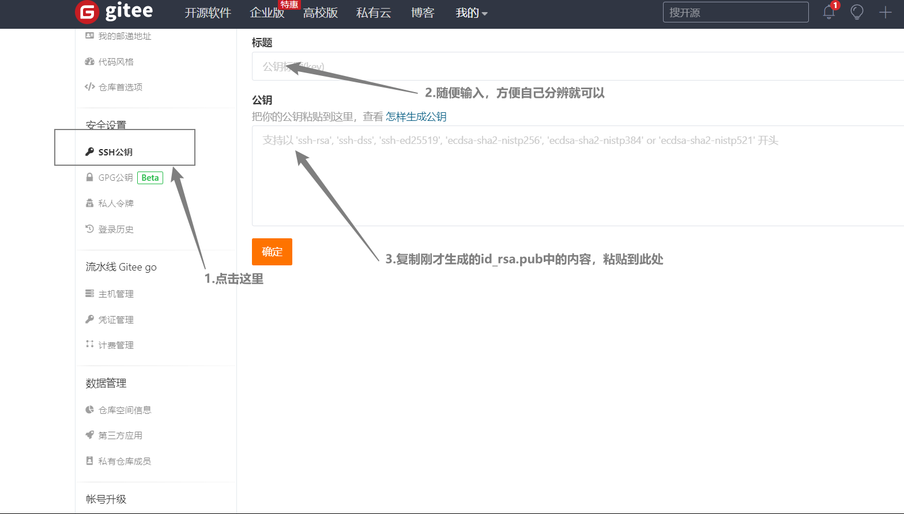Open 高校版 in the top navigation

click(x=321, y=13)
